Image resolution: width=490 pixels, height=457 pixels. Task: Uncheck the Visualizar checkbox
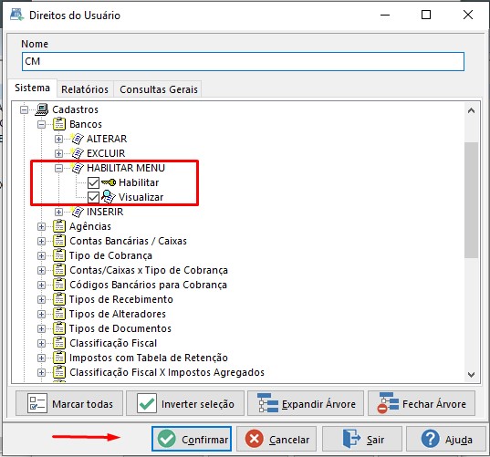pyautogui.click(x=93, y=197)
